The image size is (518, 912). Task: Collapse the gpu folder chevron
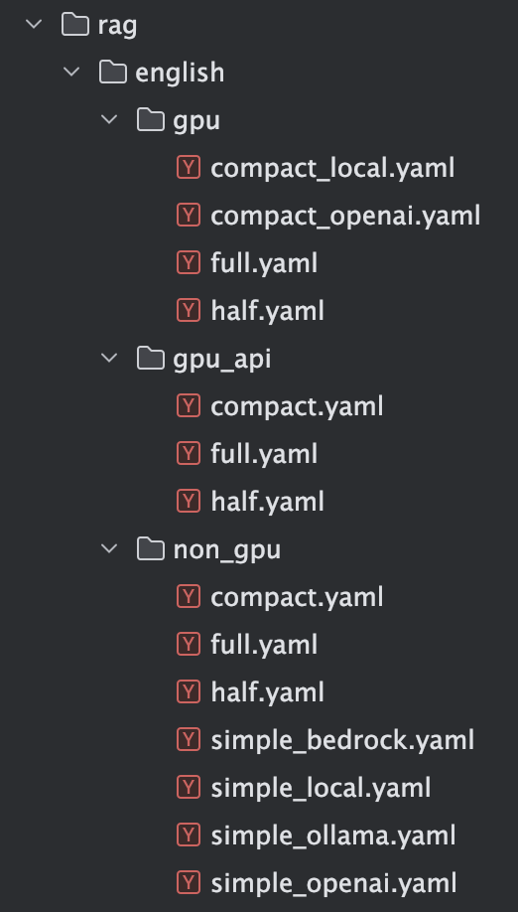109,120
